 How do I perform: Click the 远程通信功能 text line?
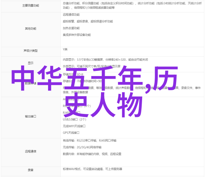tap(71, 15)
